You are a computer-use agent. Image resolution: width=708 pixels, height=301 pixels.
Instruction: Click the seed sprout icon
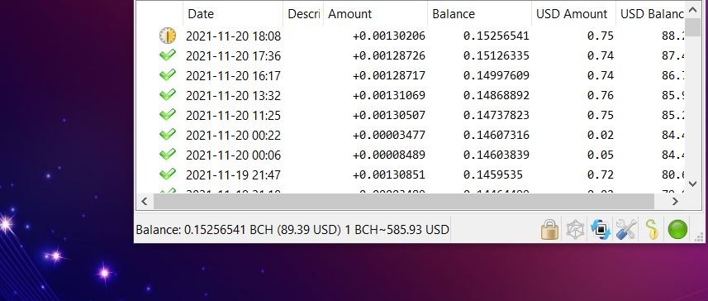pyautogui.click(x=652, y=229)
